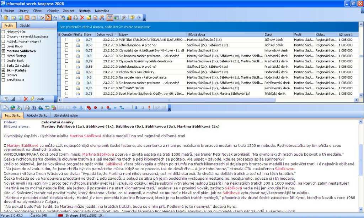Click the copy document icon in article toolbar
This screenshot has height=218, width=364.
pyautogui.click(x=6, y=108)
